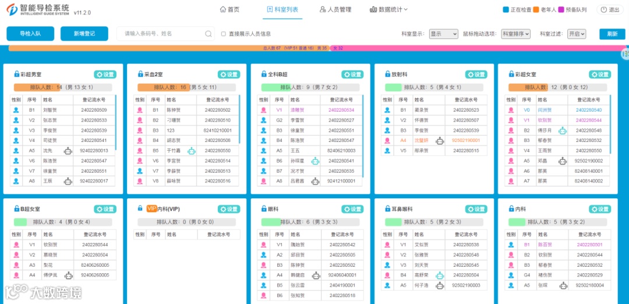
Task: Click the robot icon beside 王辰
Action: [68, 181]
